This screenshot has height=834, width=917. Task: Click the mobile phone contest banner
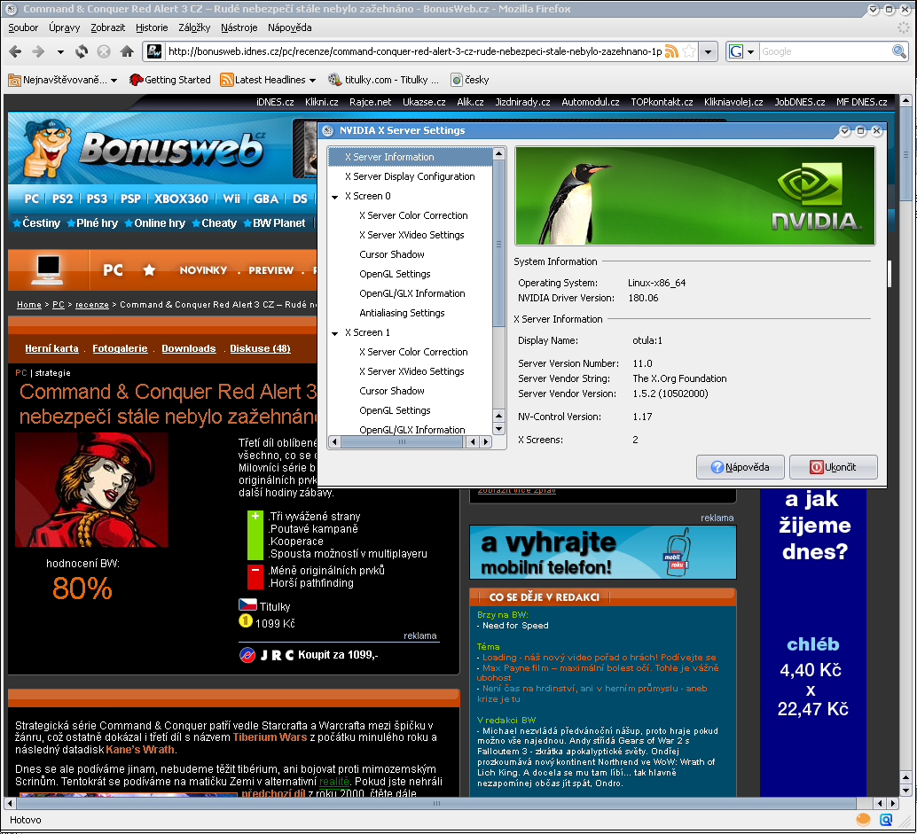click(x=602, y=551)
